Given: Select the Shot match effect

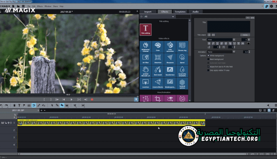Looking at the screenshot, I should coord(158,71).
